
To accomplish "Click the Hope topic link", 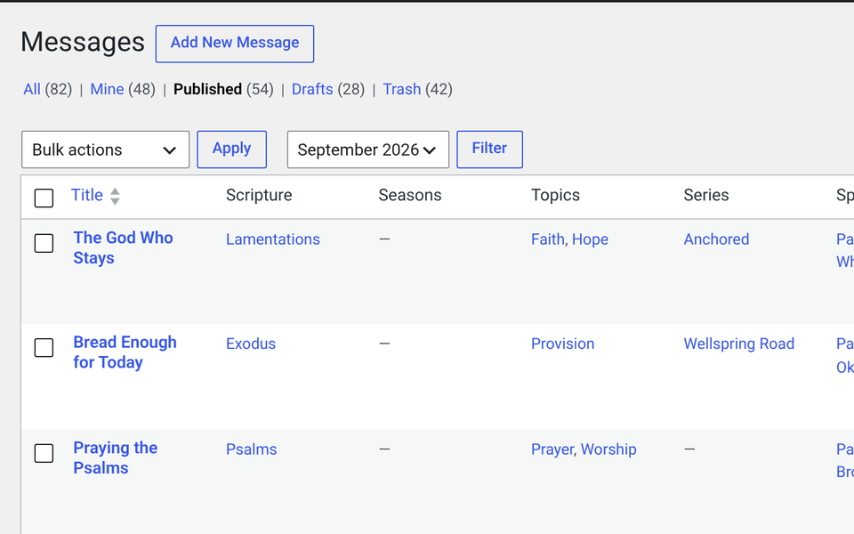I will click(x=590, y=239).
